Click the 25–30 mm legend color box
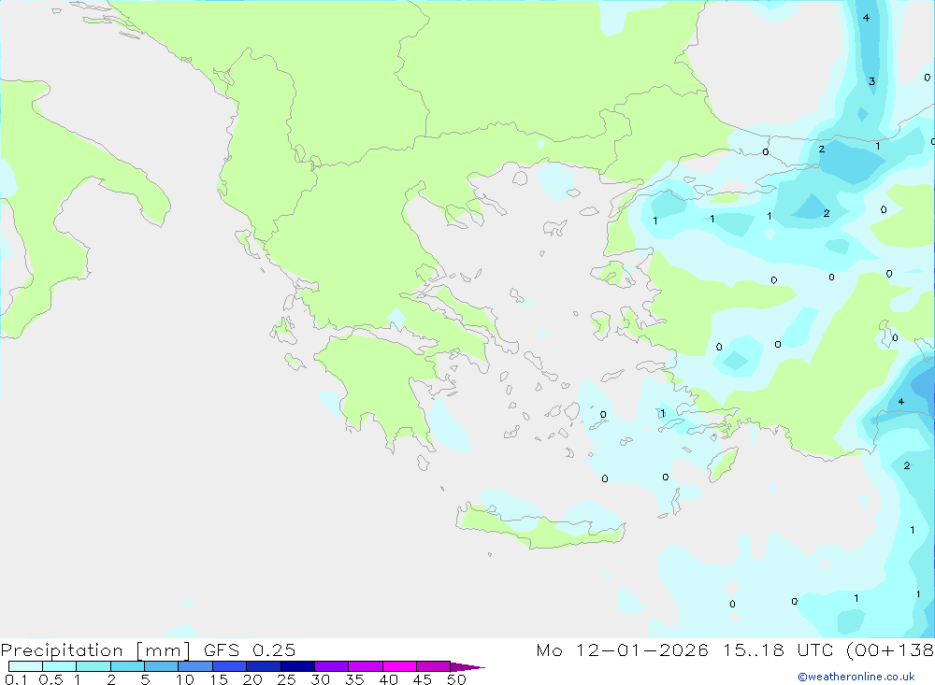 coord(297,666)
